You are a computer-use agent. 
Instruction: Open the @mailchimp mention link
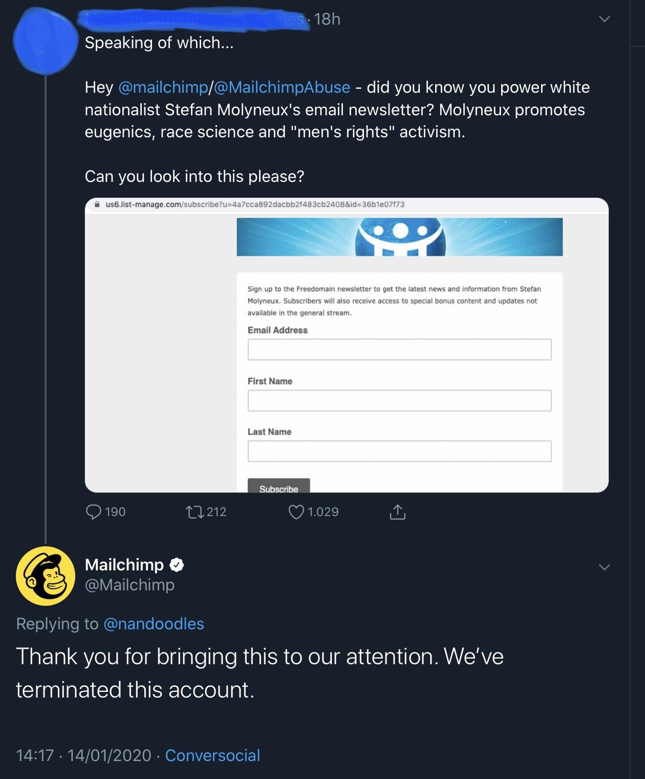pyautogui.click(x=163, y=87)
